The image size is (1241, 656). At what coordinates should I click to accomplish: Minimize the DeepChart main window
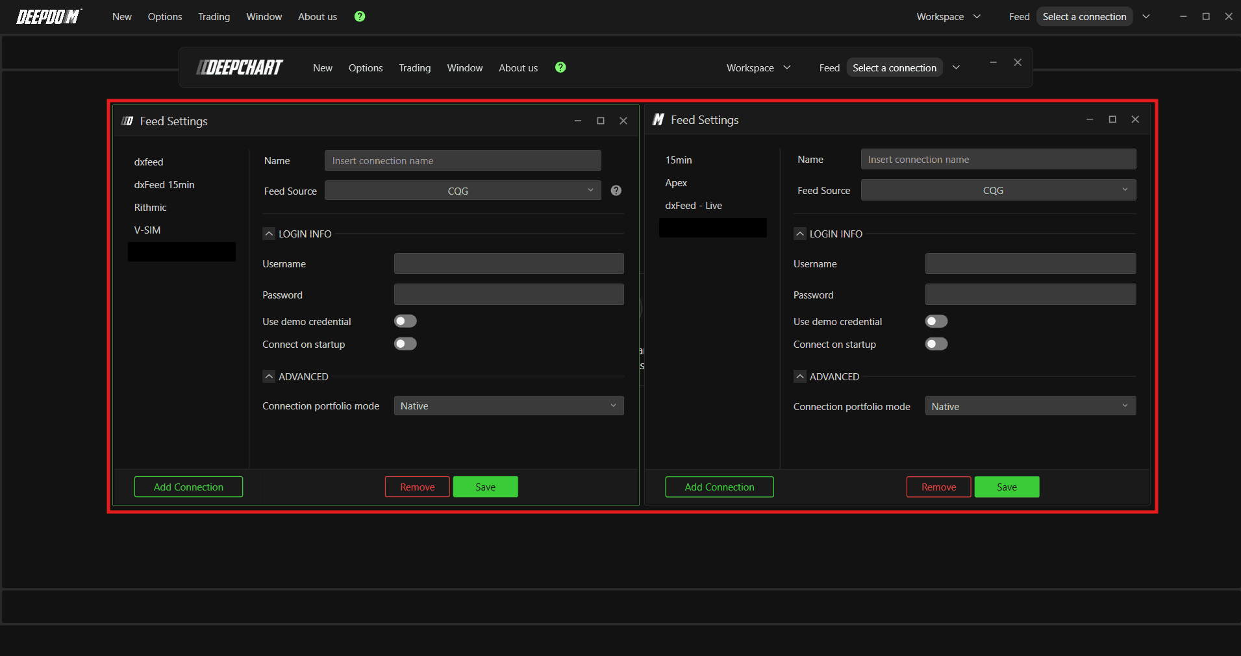(993, 62)
